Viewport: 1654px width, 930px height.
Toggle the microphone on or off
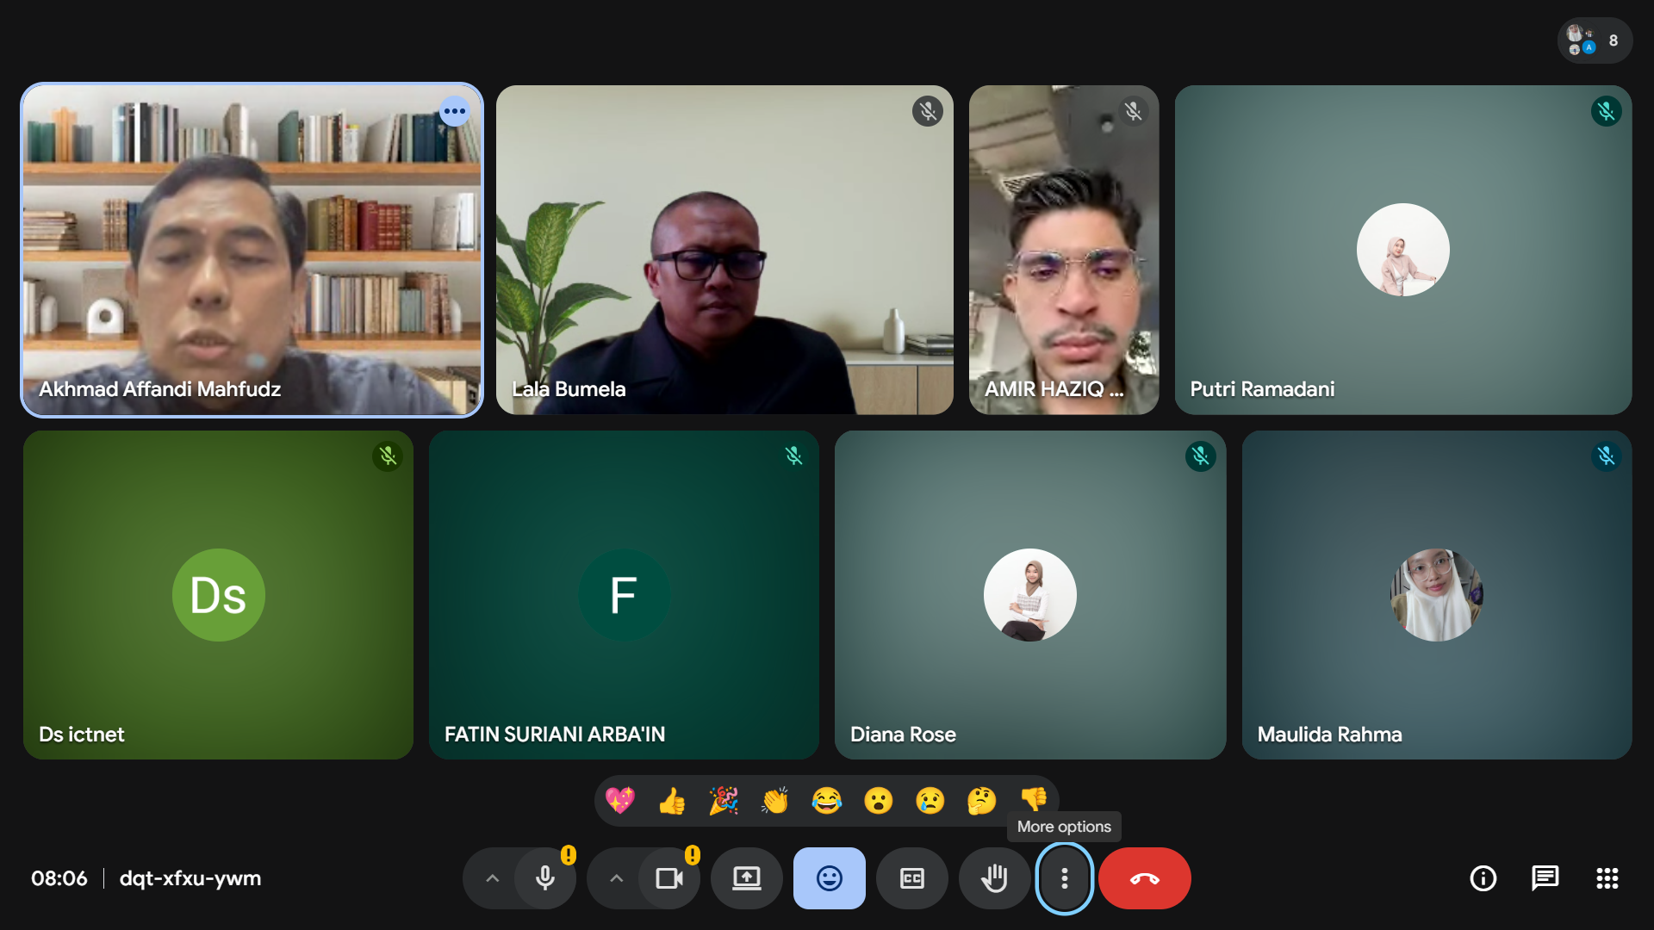coord(545,878)
